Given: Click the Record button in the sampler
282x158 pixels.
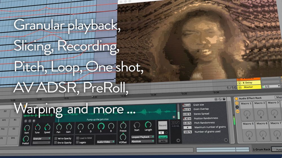Looking at the screenshot, I should click(163, 126).
